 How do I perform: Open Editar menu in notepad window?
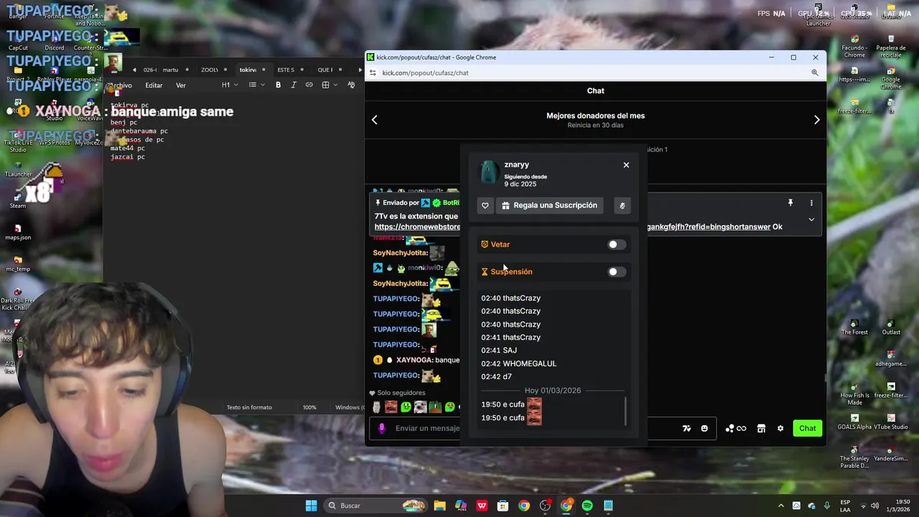tap(154, 85)
